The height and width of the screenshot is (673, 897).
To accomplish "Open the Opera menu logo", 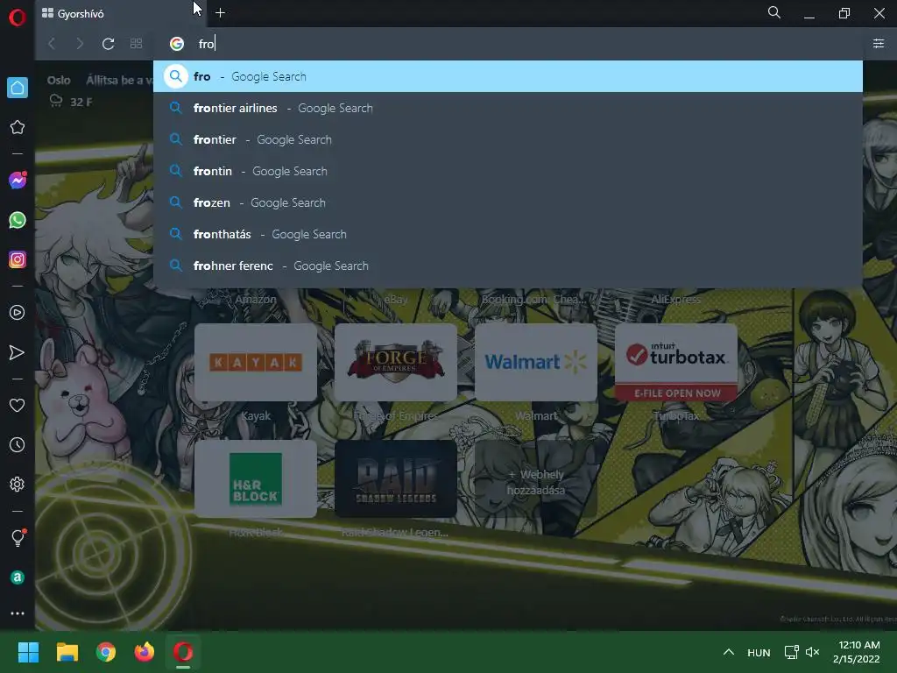I will pyautogui.click(x=18, y=18).
